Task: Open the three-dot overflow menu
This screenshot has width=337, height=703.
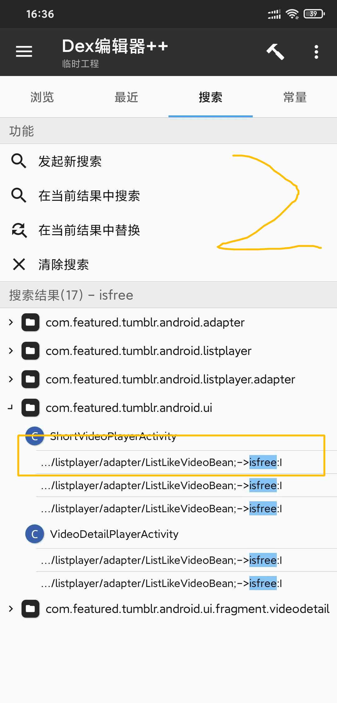Action: coord(316,52)
